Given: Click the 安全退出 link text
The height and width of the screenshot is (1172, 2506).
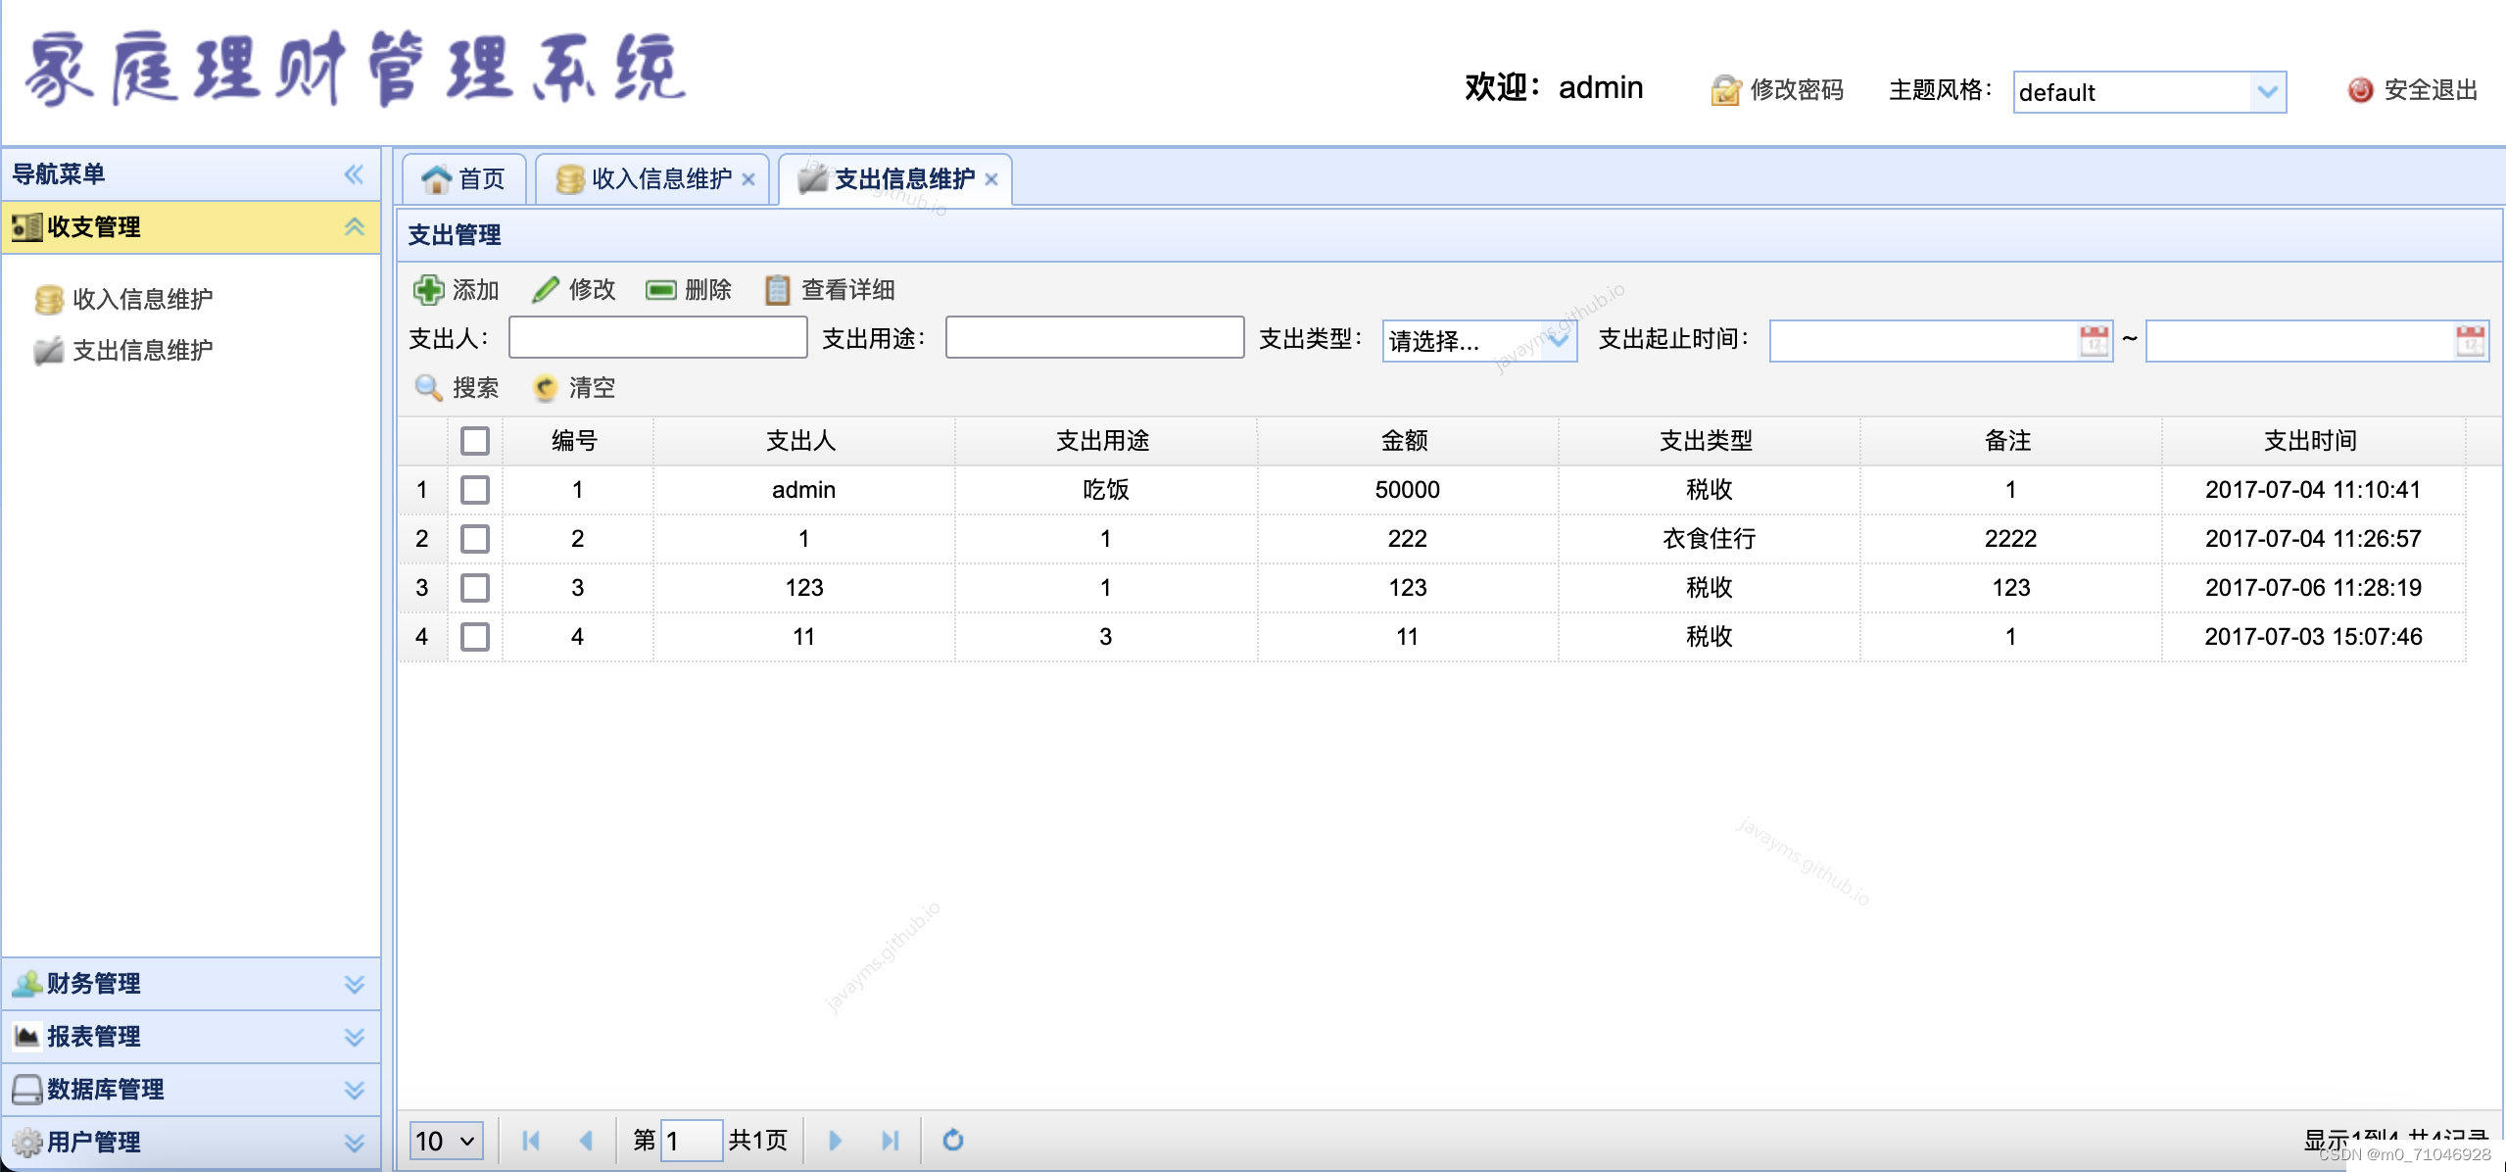Looking at the screenshot, I should 2431,90.
